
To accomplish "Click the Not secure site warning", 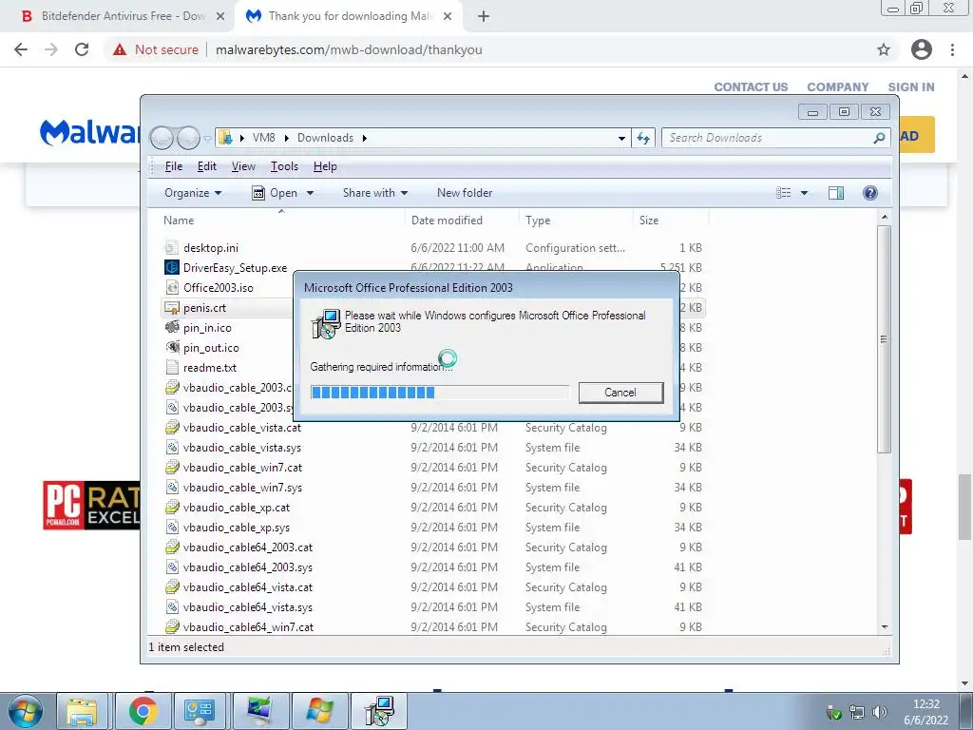I will point(156,49).
